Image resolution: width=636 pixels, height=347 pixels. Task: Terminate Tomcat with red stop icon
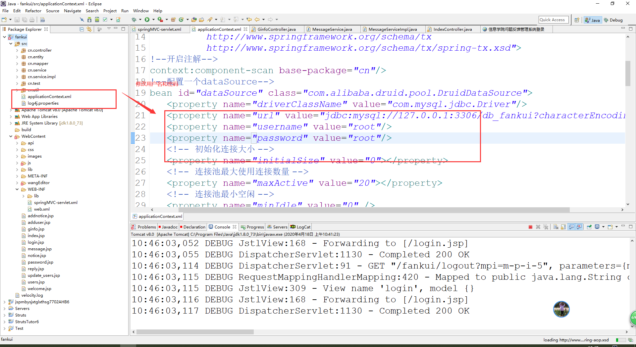530,227
